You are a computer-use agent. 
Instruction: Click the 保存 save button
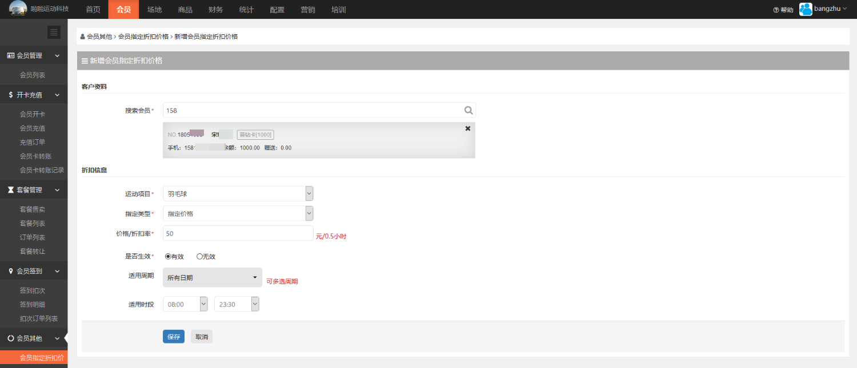174,337
